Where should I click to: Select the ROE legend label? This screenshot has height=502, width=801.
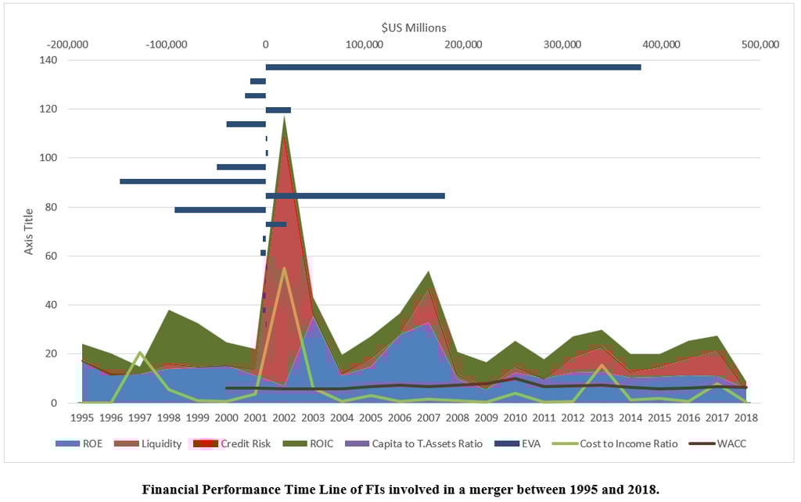[92, 443]
